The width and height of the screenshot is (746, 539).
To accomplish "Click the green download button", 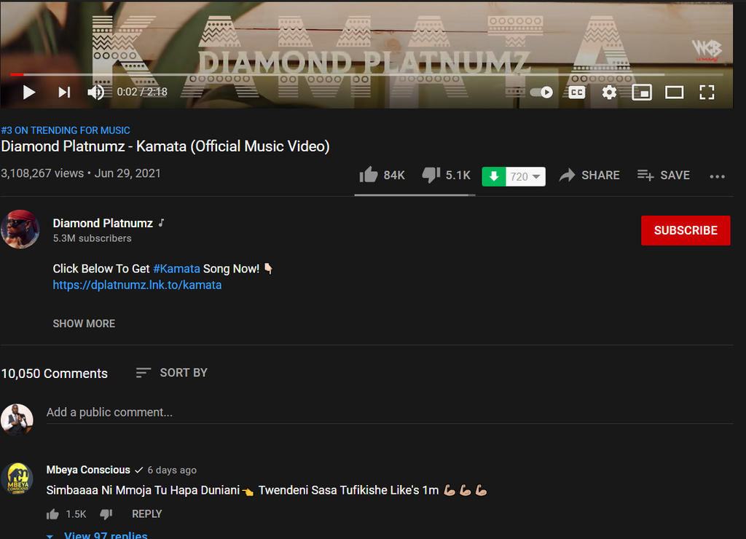I will (x=494, y=176).
